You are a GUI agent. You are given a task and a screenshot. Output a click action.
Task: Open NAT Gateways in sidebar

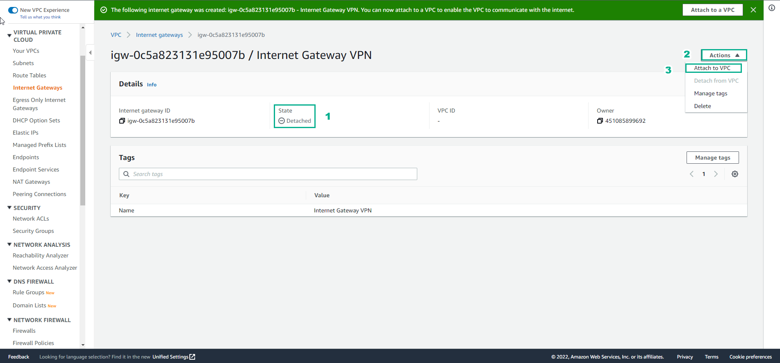pos(32,182)
